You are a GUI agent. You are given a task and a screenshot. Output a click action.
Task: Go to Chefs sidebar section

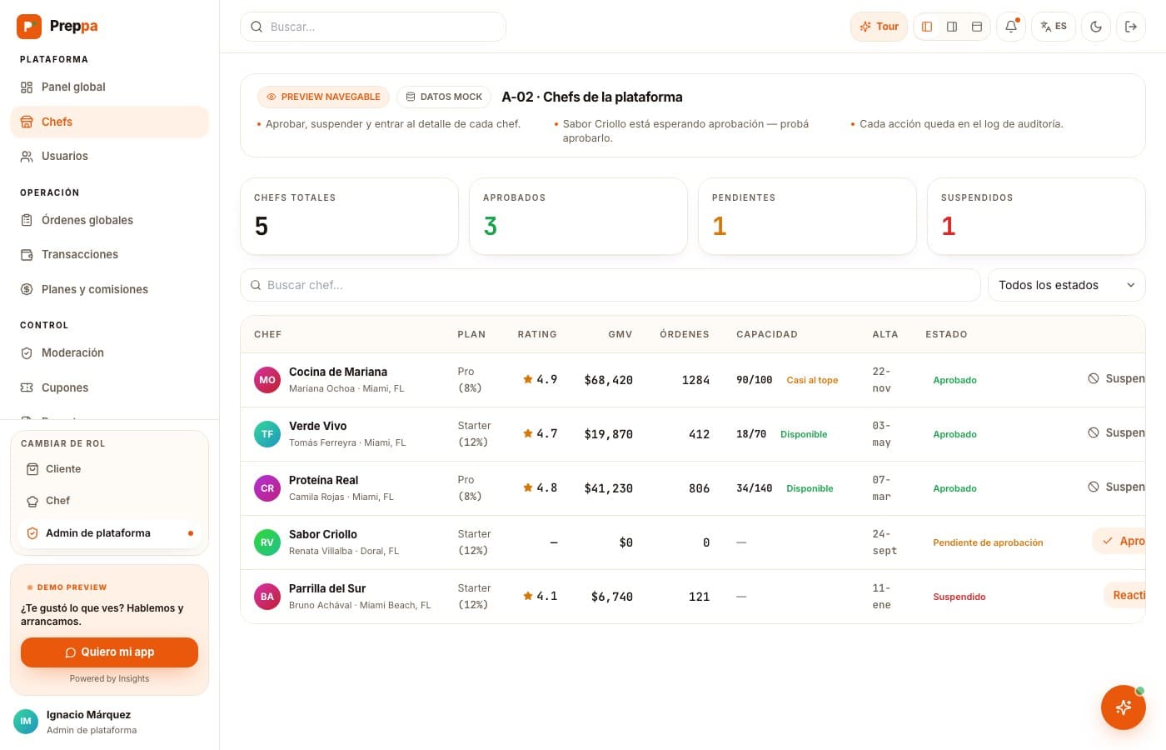click(109, 122)
